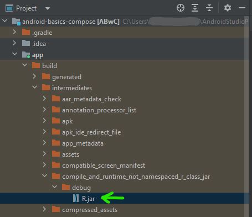Click the compile_and_runtime_not_namespaced_r_class_jar folder icon
This screenshot has height=217, width=252.
tap(56, 176)
